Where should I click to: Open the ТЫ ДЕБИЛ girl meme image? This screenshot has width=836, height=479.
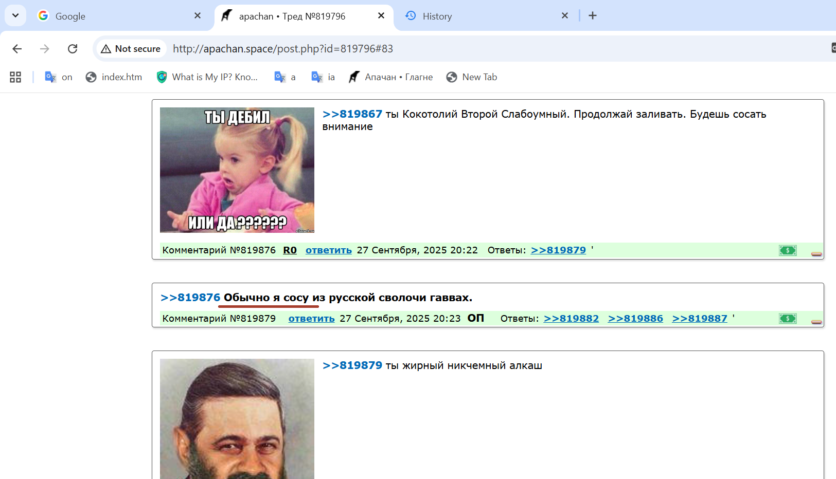click(237, 170)
